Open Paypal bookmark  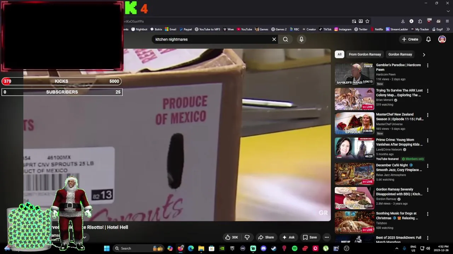185,29
